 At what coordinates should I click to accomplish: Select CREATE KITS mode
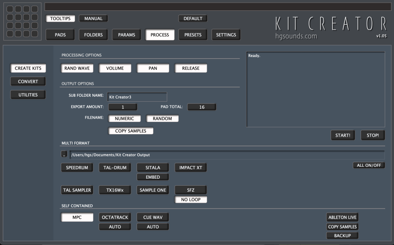[28, 68]
